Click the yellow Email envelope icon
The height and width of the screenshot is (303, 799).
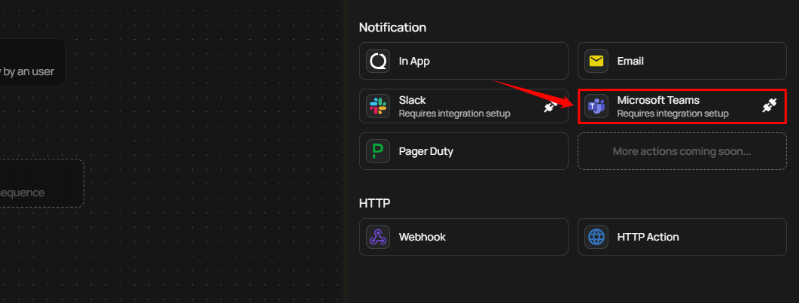(596, 61)
